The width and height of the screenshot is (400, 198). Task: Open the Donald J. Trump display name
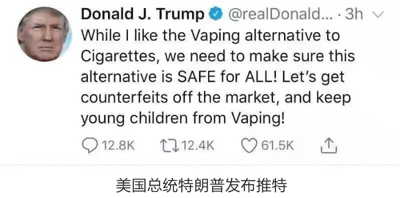(143, 14)
